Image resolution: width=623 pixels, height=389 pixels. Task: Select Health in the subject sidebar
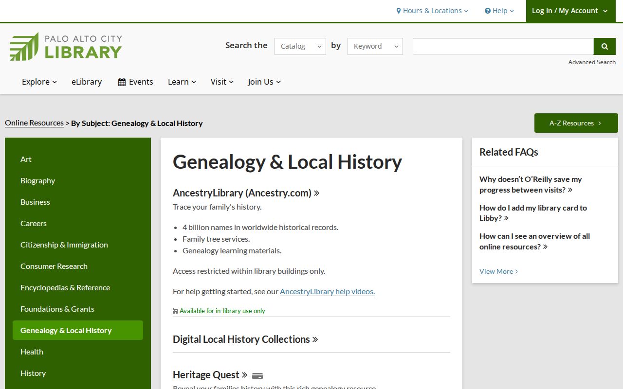(x=78, y=352)
